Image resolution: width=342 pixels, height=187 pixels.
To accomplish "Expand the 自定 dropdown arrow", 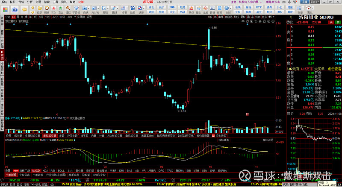I will tap(303, 8).
